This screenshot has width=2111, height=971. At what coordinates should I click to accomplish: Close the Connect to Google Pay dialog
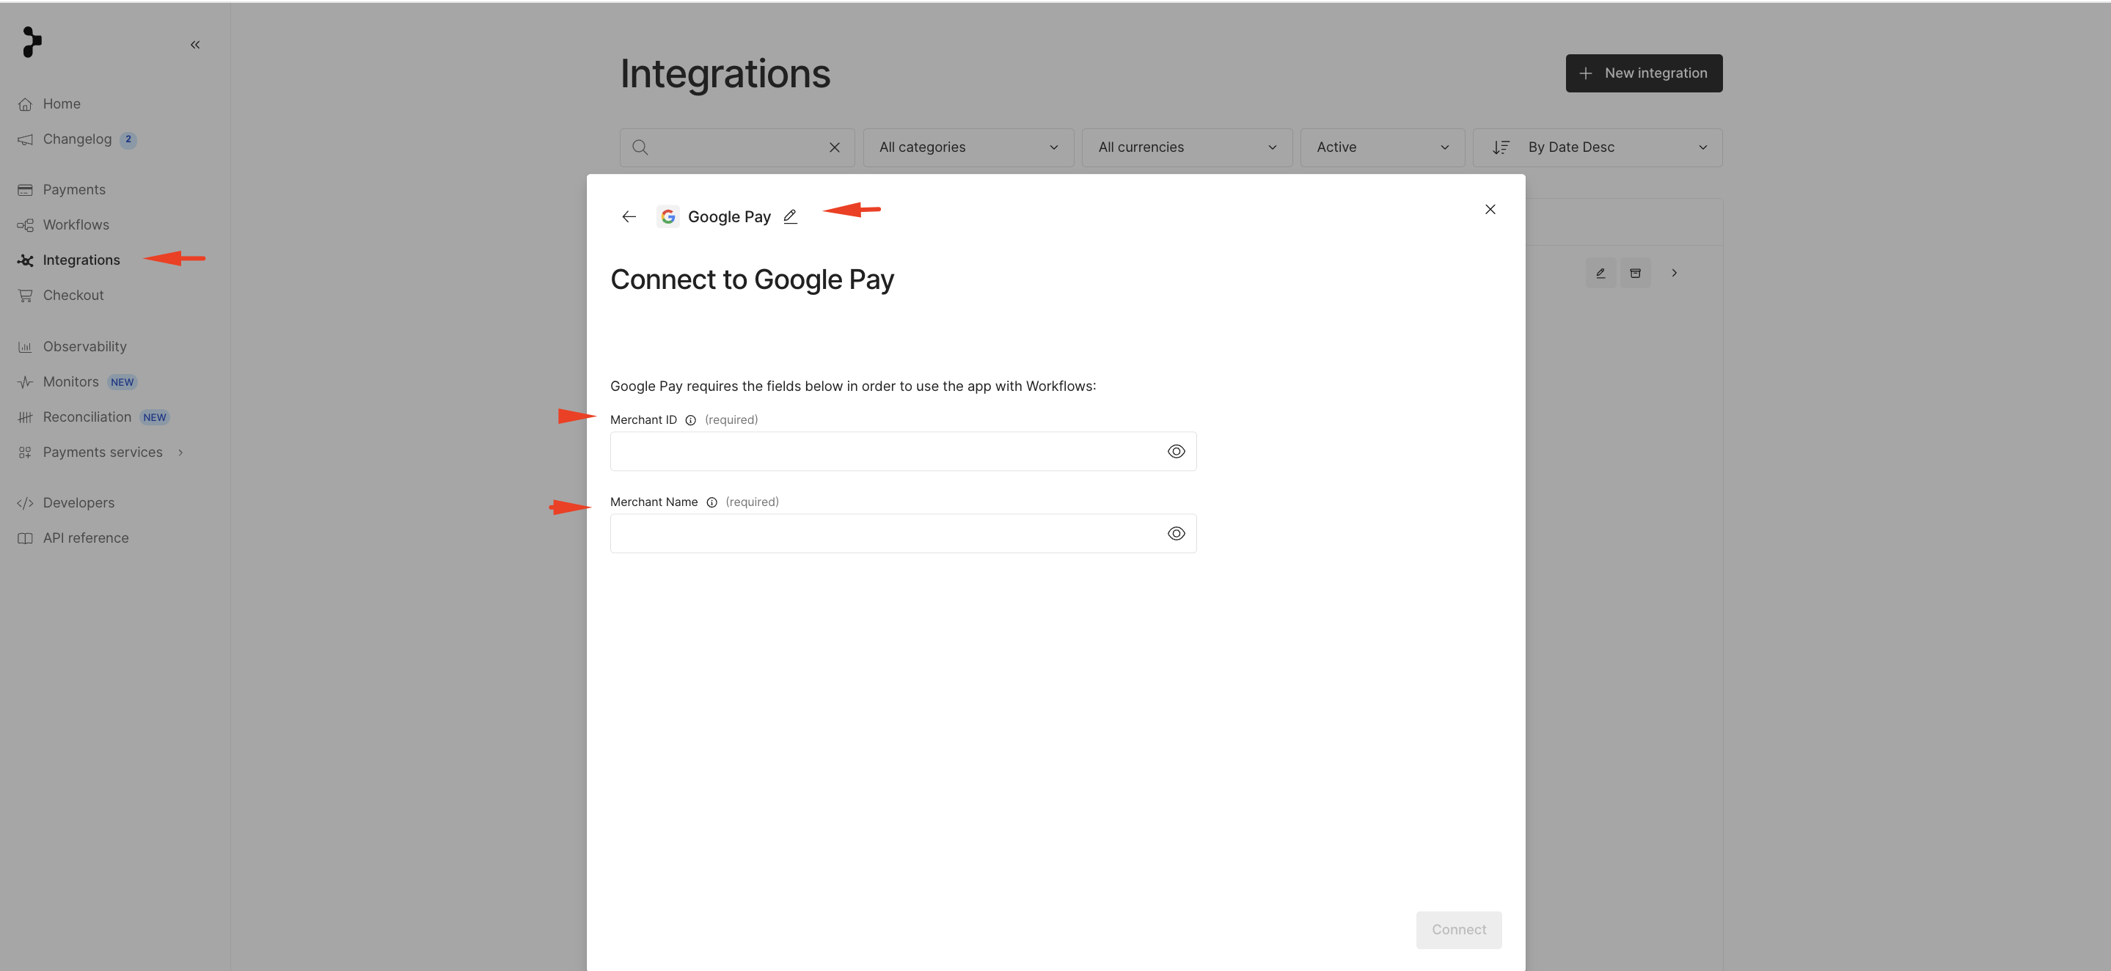tap(1490, 210)
